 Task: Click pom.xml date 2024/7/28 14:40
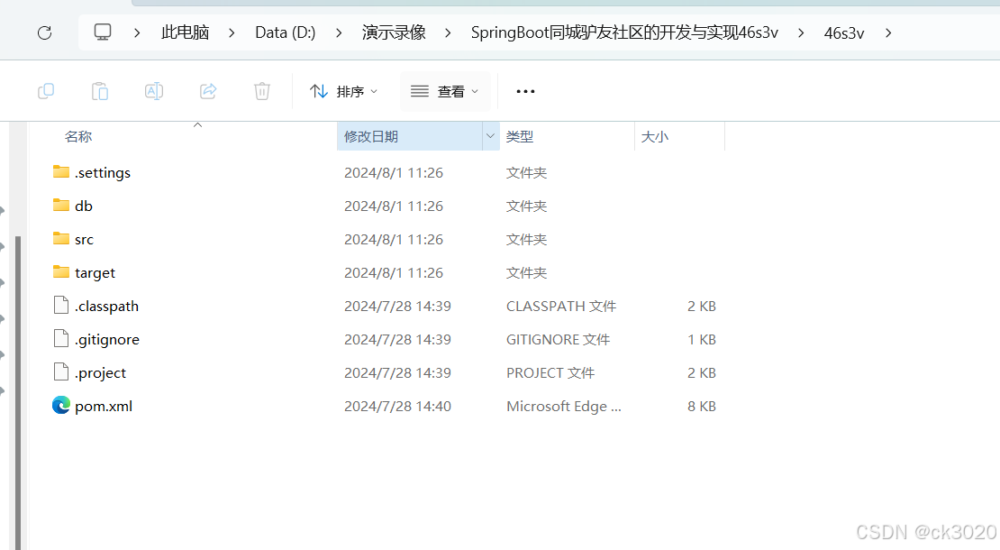click(x=397, y=407)
